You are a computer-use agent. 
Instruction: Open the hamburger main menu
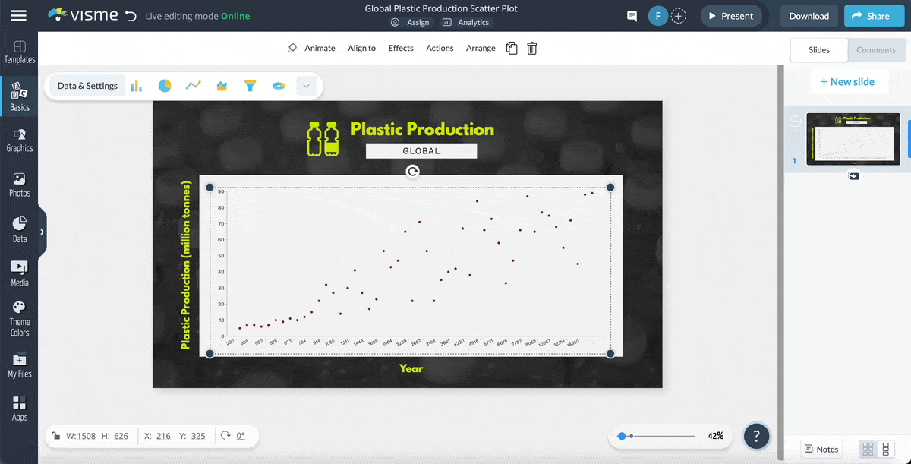click(x=18, y=16)
